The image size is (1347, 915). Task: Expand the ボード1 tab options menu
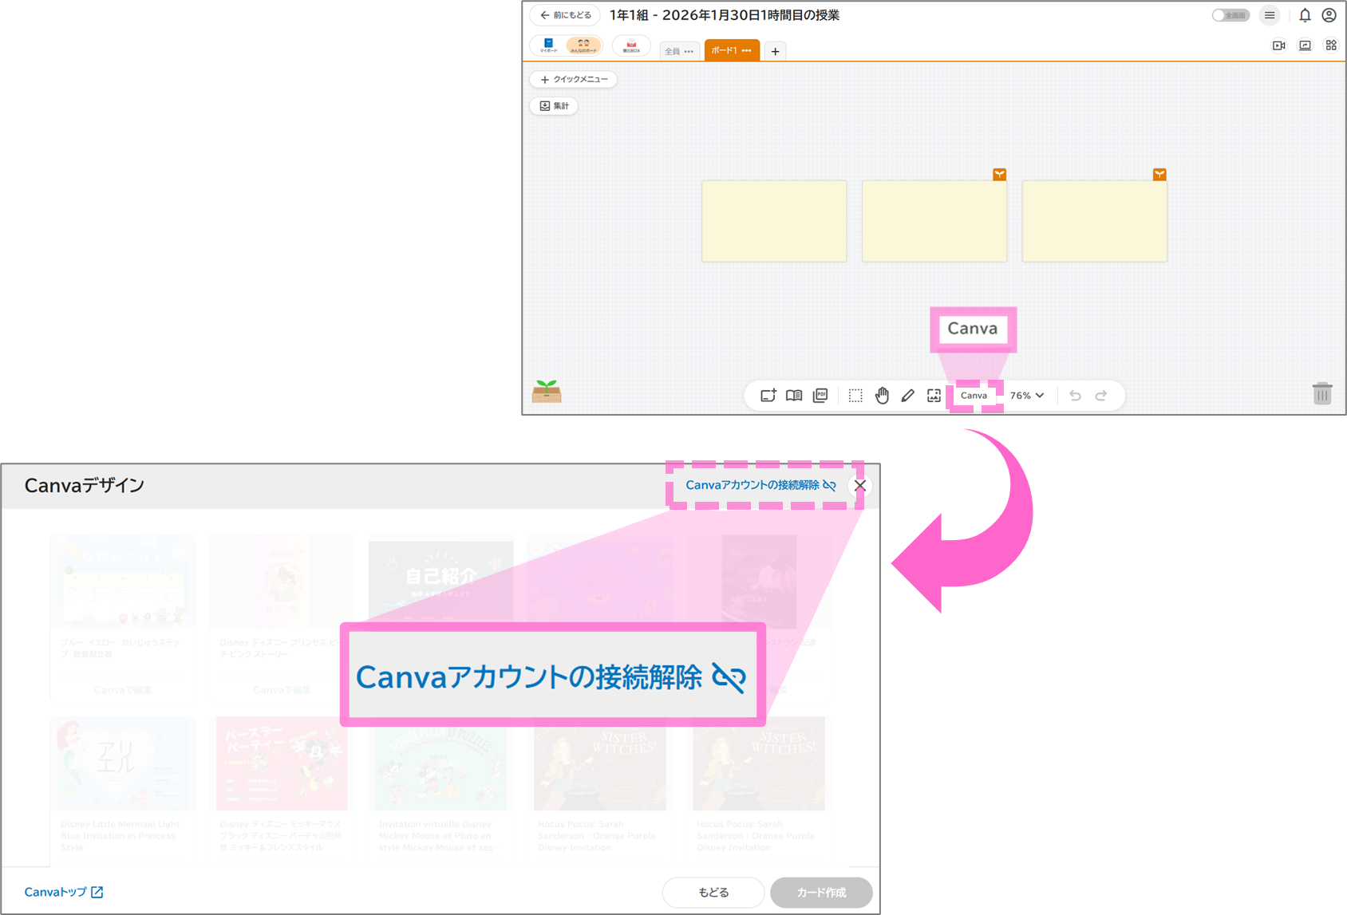pyautogui.click(x=747, y=51)
